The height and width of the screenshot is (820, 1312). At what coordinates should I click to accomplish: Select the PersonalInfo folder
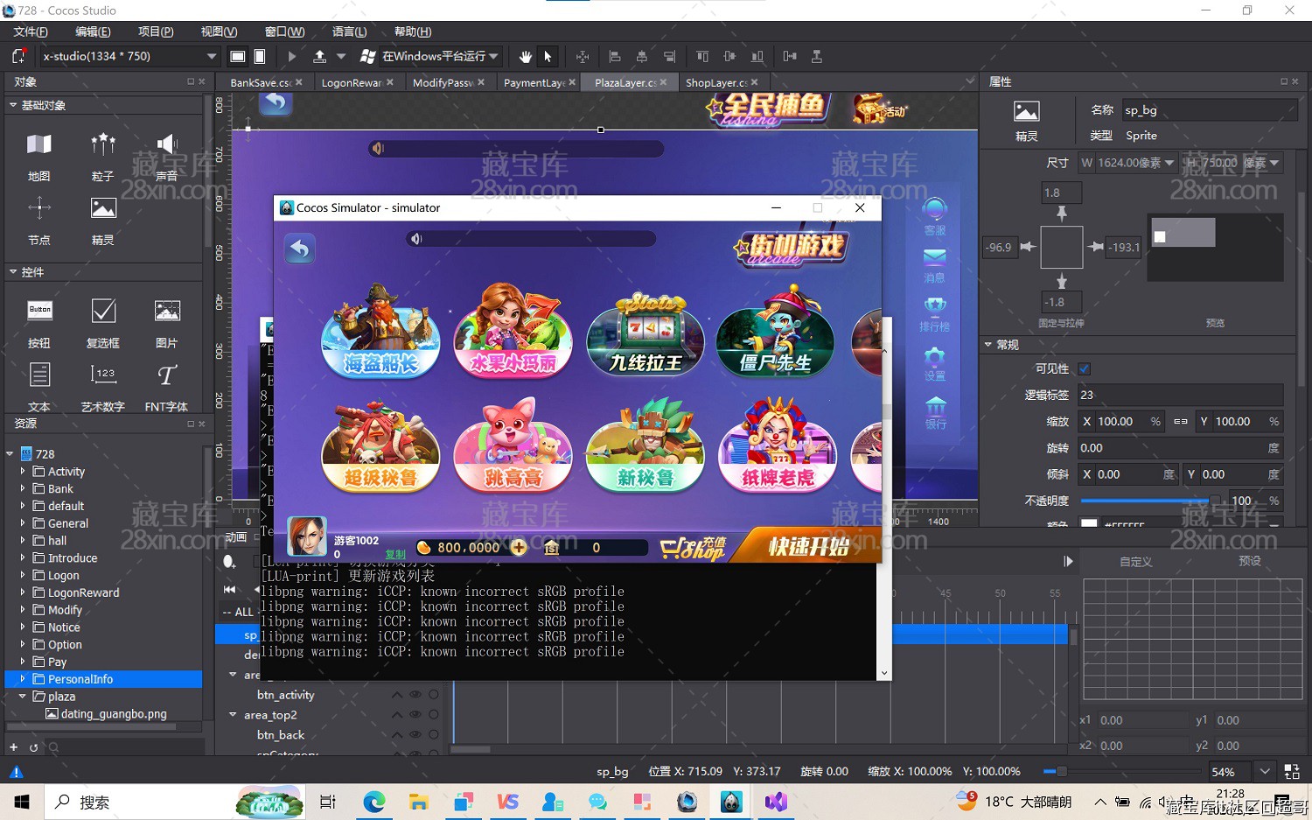[103, 679]
